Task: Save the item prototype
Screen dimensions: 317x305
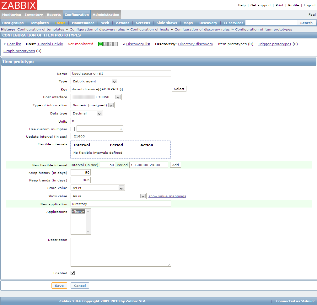Action: pos(59,286)
